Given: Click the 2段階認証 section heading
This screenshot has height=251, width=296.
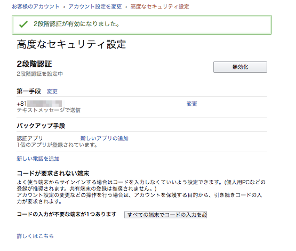Looking at the screenshot, I should click(x=34, y=64).
